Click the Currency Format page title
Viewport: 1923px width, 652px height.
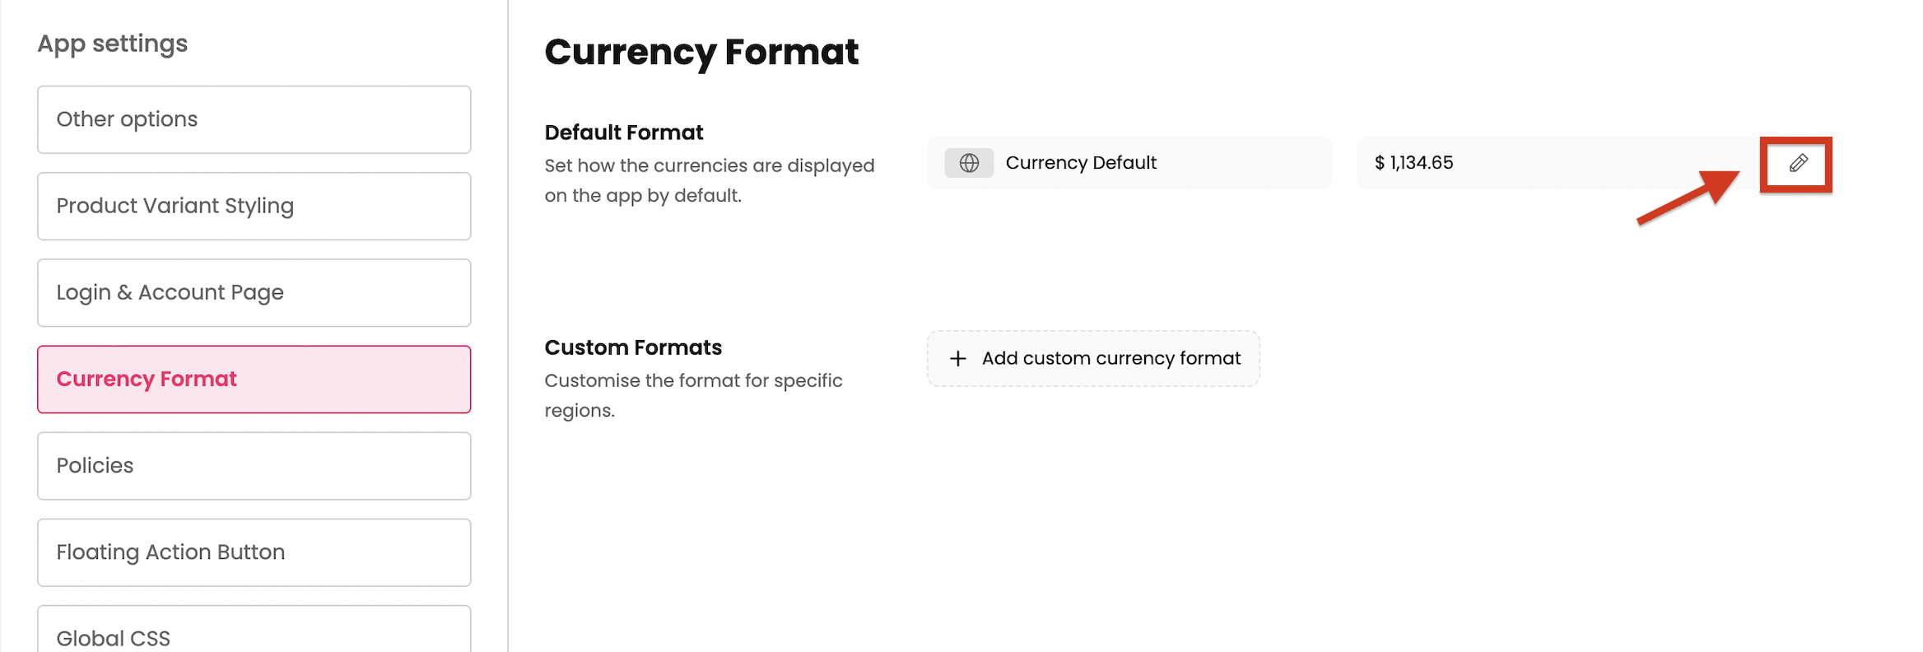pyautogui.click(x=701, y=53)
